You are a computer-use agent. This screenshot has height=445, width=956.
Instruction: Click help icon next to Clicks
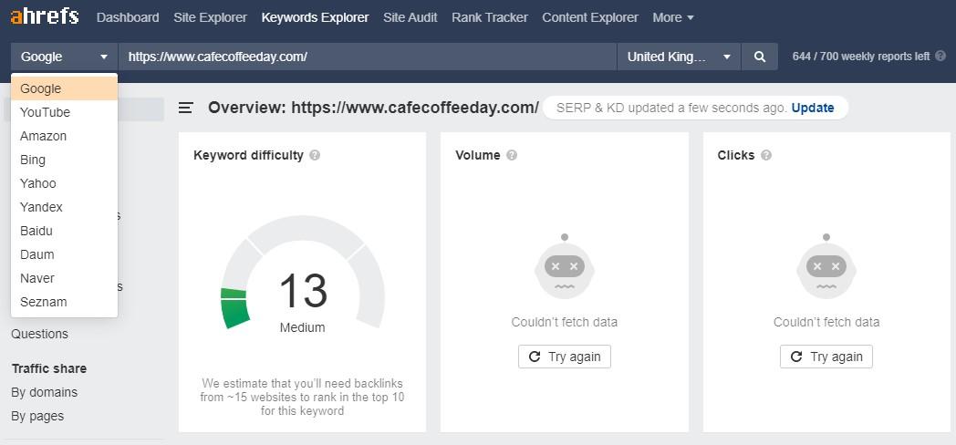click(x=766, y=155)
